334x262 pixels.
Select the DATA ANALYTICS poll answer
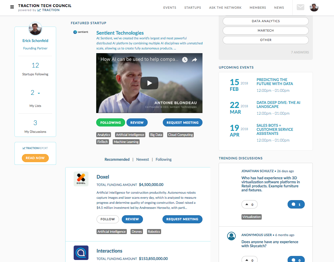(265, 21)
